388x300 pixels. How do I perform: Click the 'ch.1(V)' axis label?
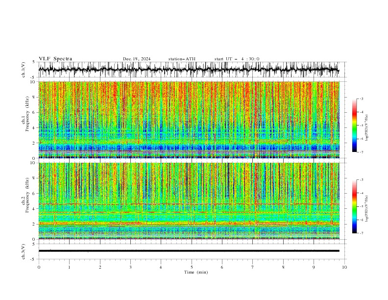coord(24,70)
